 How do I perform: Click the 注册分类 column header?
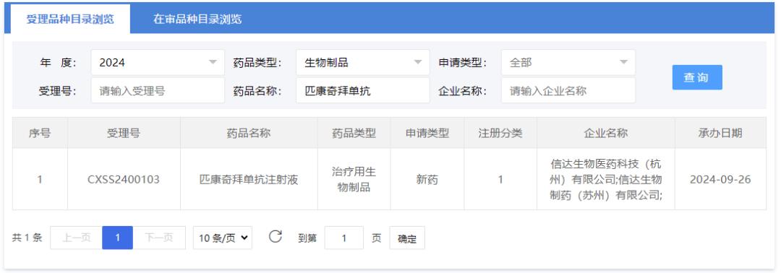pyautogui.click(x=500, y=133)
